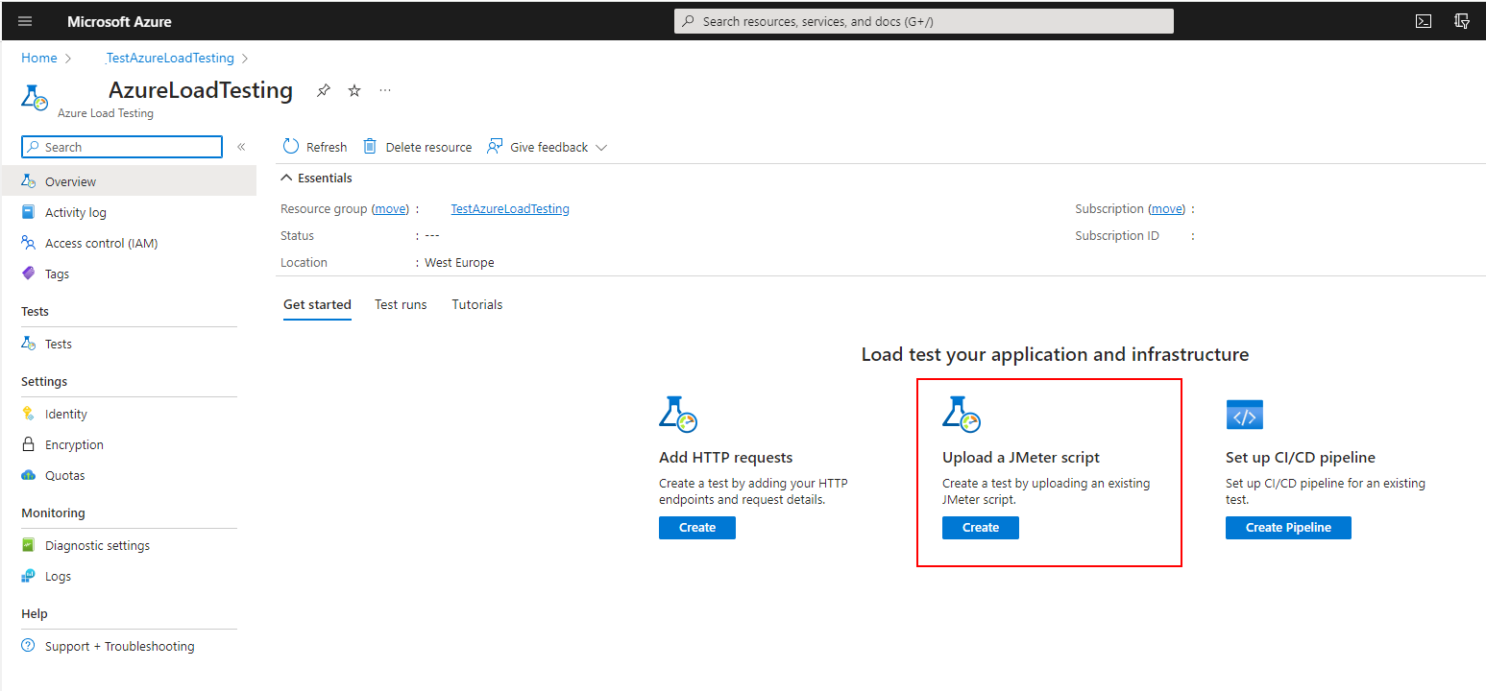
Task: Expand the Give feedback dropdown chevron
Action: 601,148
